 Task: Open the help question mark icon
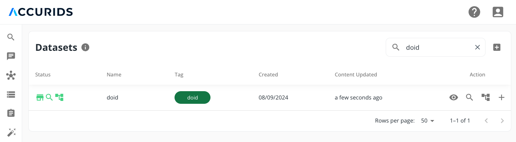point(474,12)
